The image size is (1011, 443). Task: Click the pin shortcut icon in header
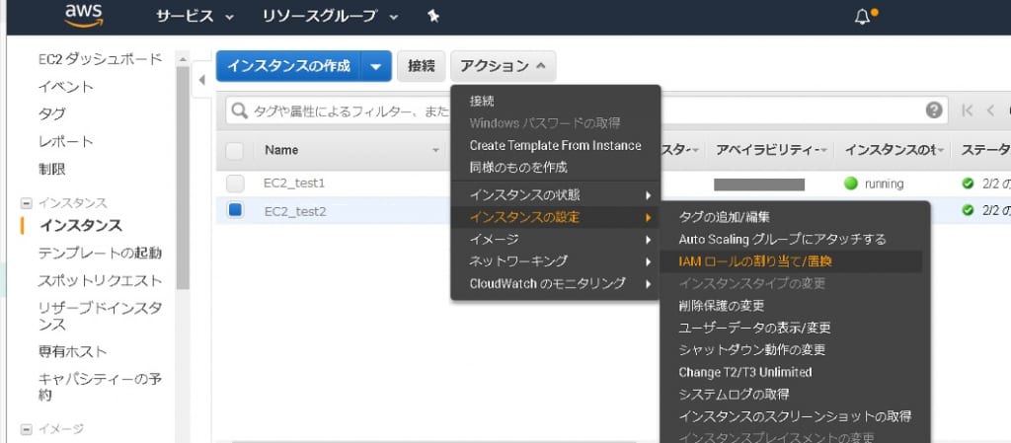[x=433, y=17]
